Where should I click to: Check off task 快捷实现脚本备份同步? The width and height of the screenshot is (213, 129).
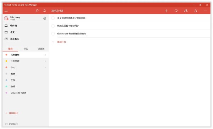pyautogui.click(x=53, y=26)
